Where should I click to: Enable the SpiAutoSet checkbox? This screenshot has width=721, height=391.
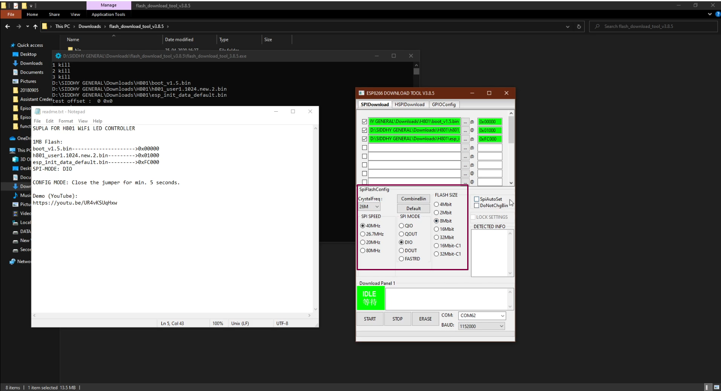tap(477, 199)
